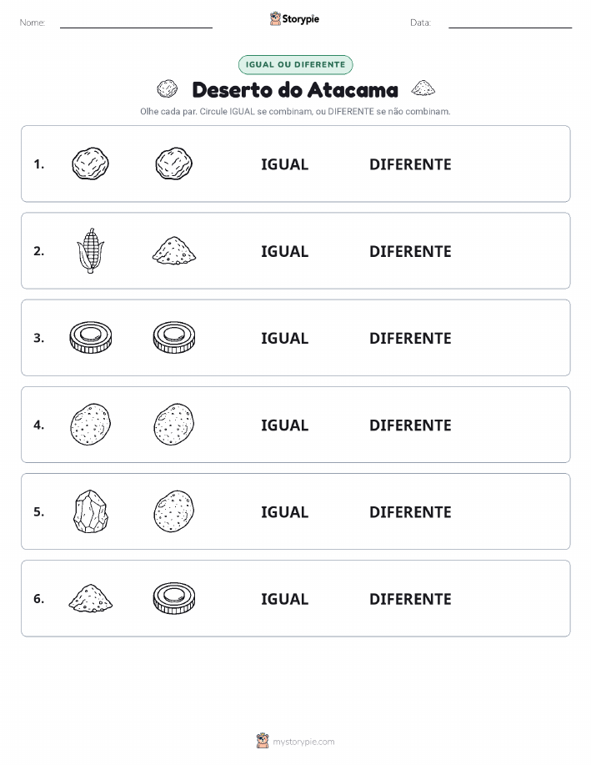
Task: Click the corn cob picture in row 2
Action: coord(91,251)
